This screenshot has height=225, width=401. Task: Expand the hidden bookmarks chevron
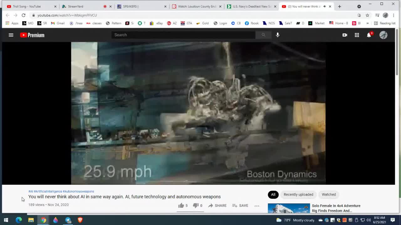pos(367,23)
